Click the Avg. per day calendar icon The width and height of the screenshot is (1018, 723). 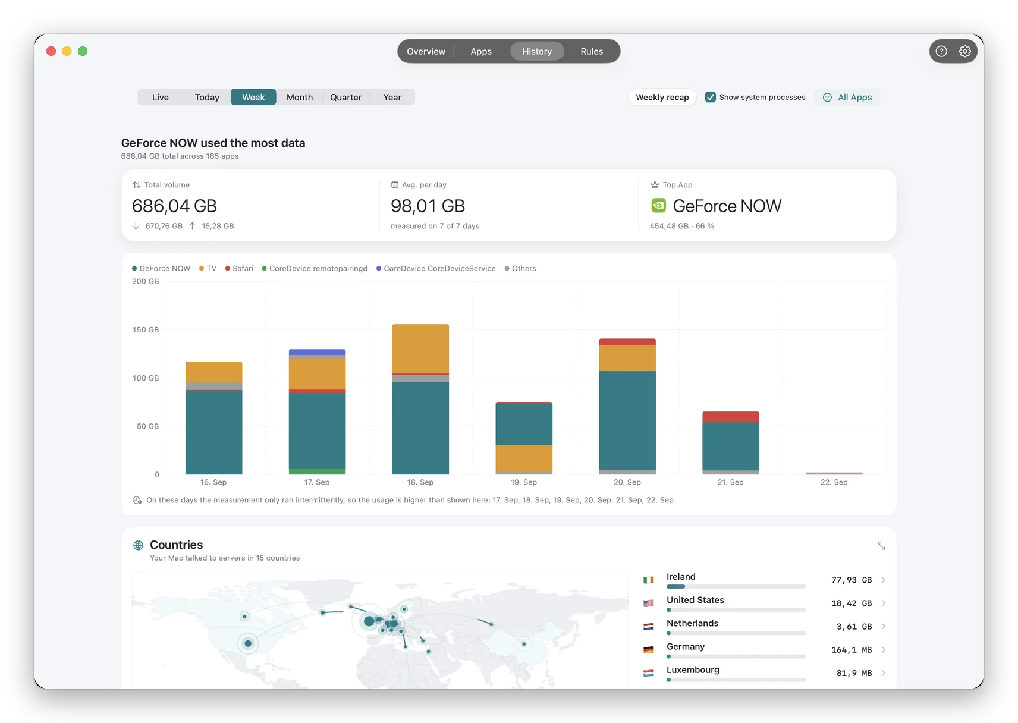point(395,185)
